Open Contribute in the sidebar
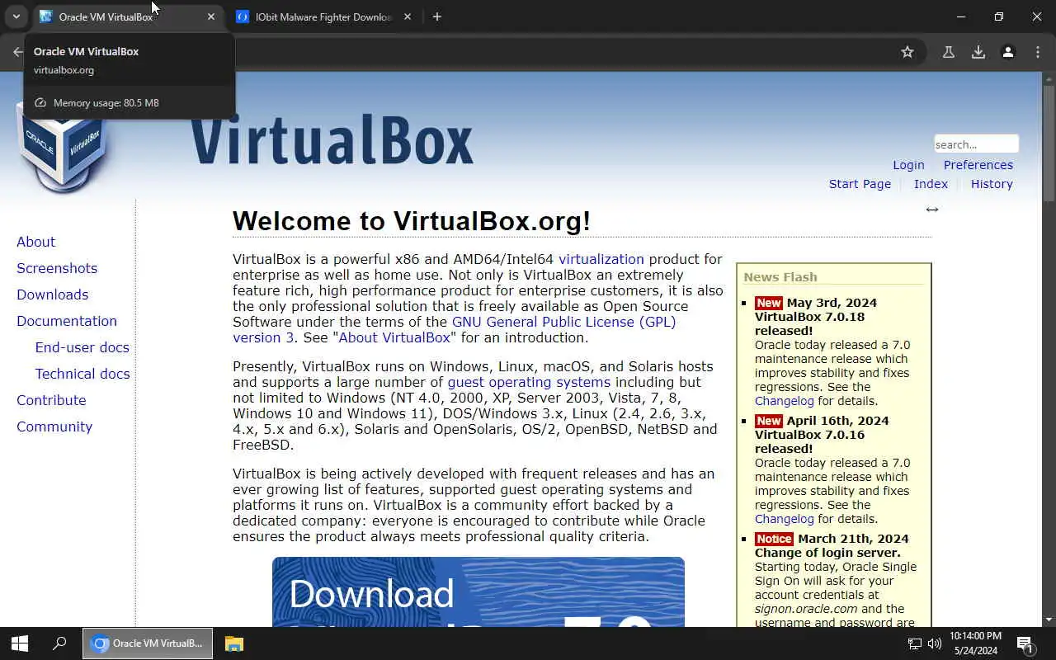Image resolution: width=1056 pixels, height=660 pixels. (51, 400)
